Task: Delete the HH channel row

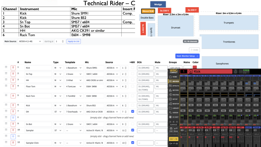Action: (x=13, y=80)
